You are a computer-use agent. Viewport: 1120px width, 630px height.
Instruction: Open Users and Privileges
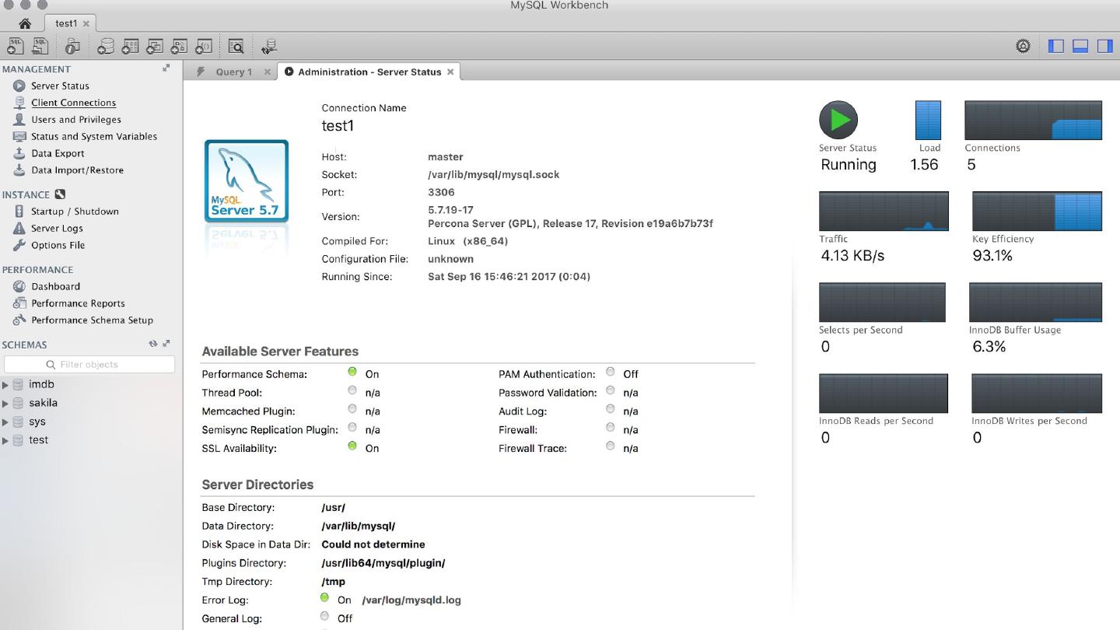tap(75, 120)
